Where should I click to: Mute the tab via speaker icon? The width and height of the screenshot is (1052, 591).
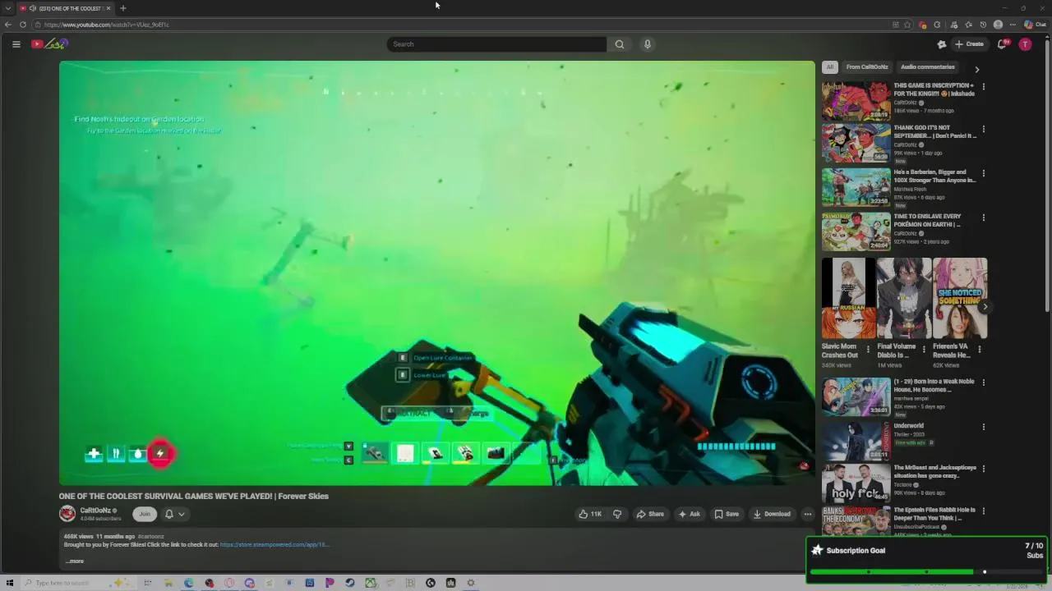[x=32, y=8]
